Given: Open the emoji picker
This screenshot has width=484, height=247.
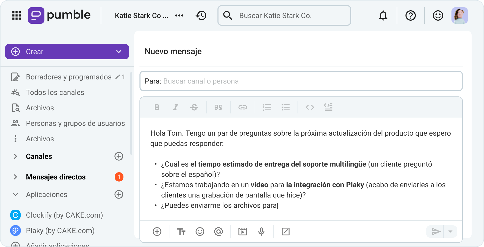Looking at the screenshot, I should coord(200,232).
